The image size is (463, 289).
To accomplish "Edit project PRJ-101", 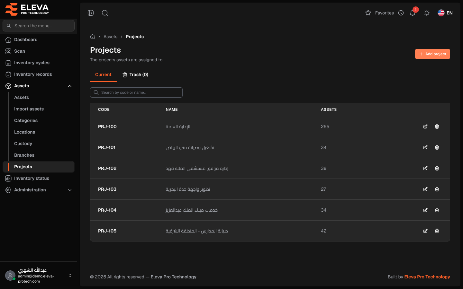I will (425, 147).
